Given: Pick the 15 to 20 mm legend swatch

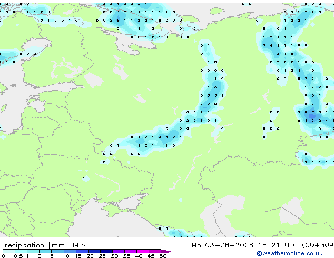Looking at the screenshot, I should [x=82, y=251].
